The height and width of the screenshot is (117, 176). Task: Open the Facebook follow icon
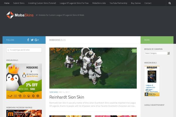(x=28, y=40)
